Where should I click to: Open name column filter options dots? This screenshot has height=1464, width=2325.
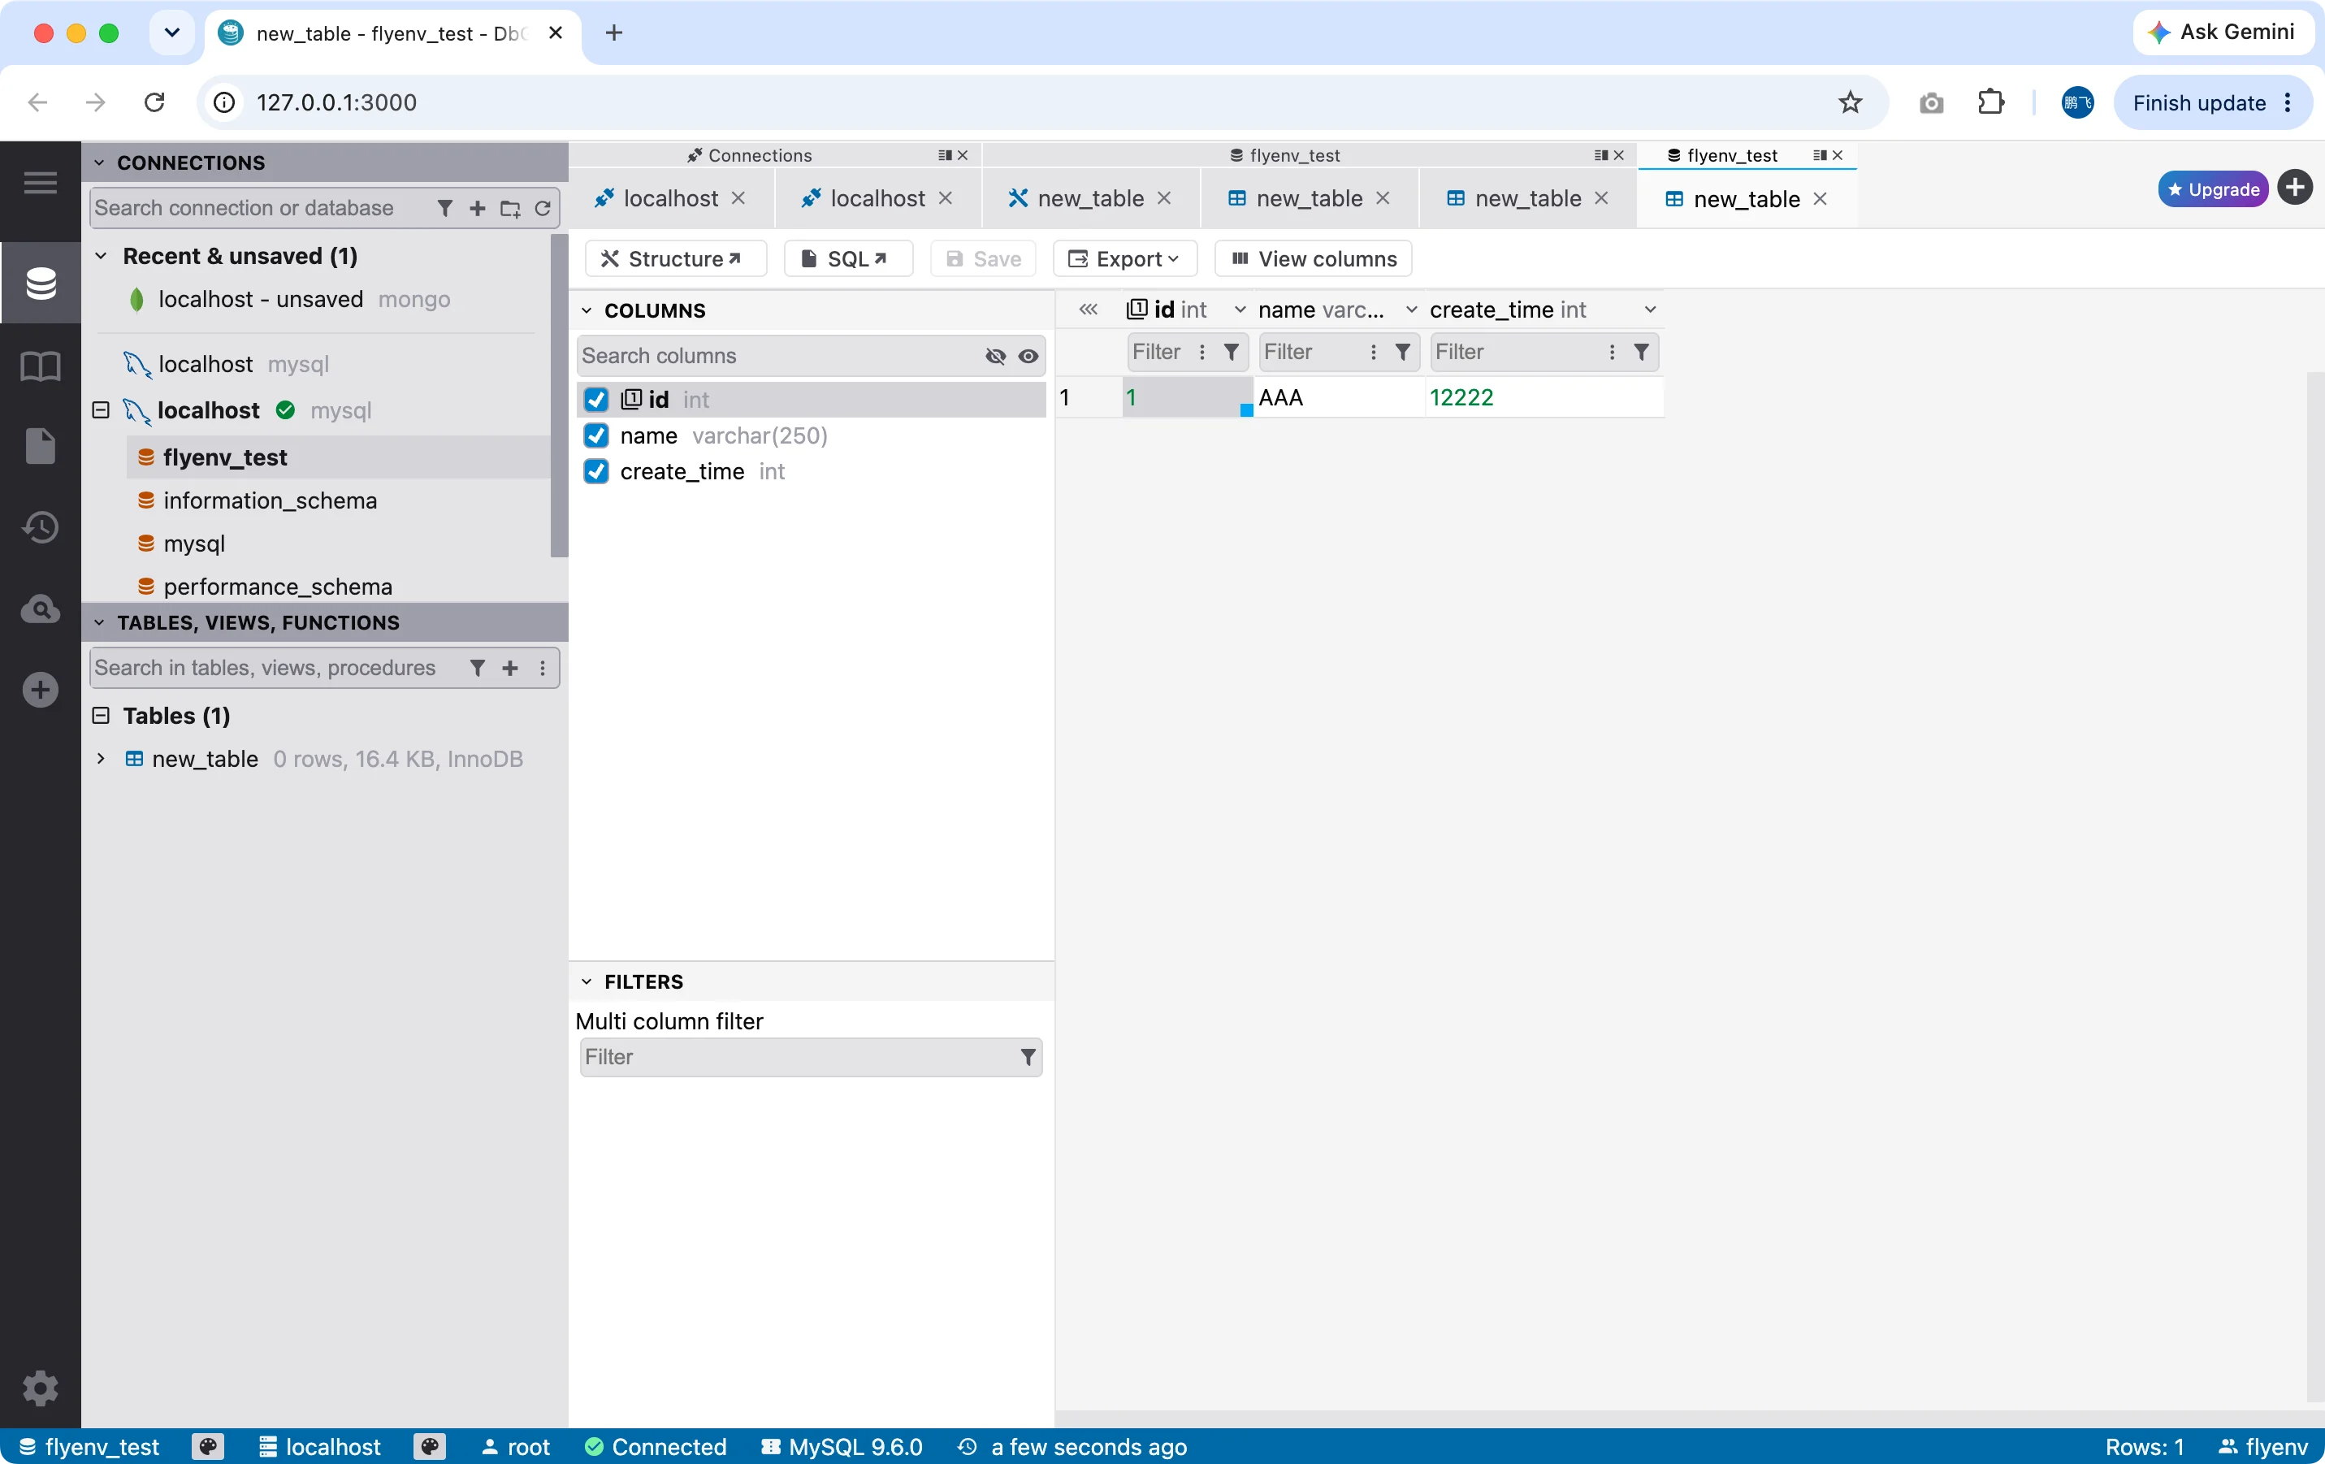[1373, 352]
